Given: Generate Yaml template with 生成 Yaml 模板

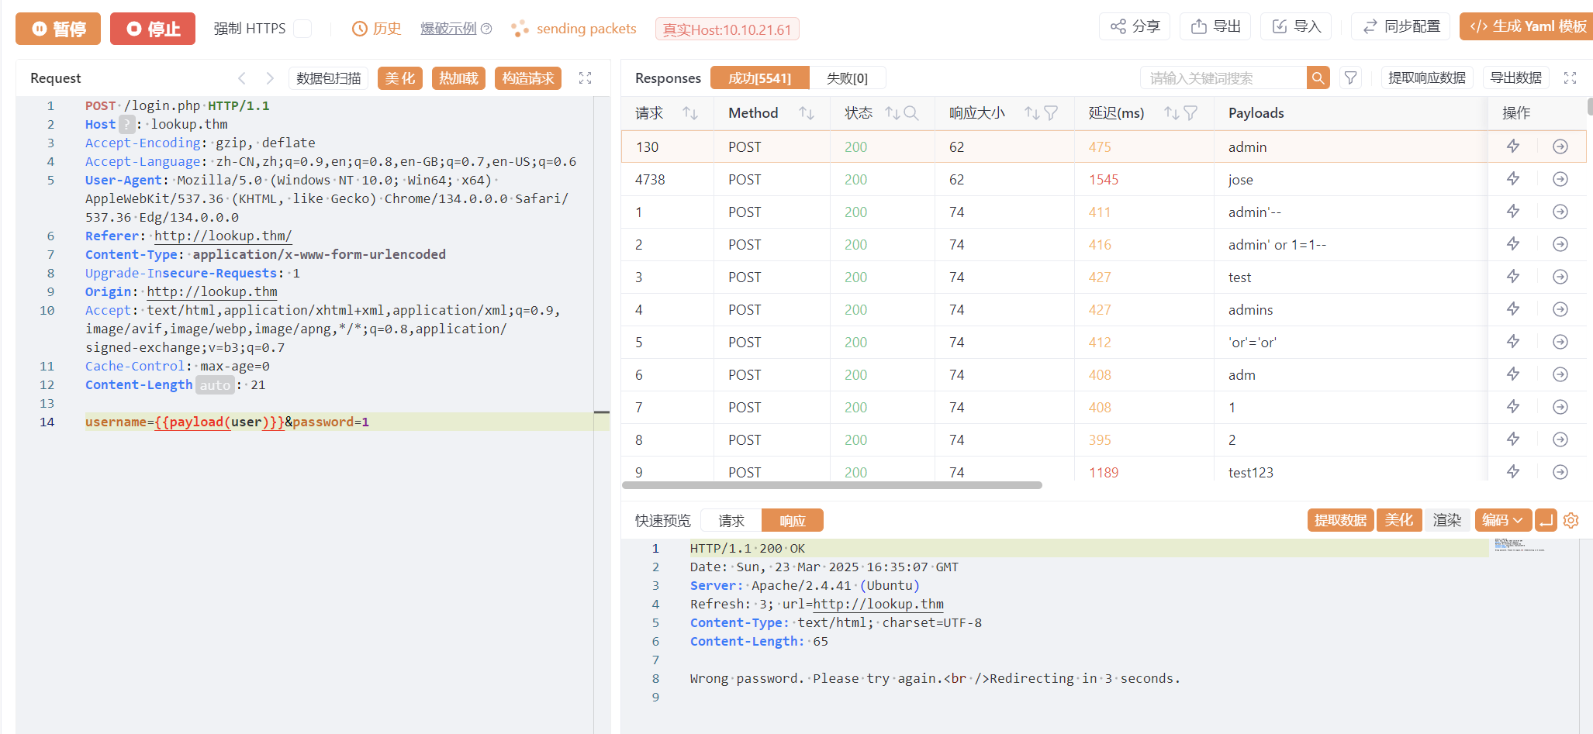Looking at the screenshot, I should (x=1527, y=26).
